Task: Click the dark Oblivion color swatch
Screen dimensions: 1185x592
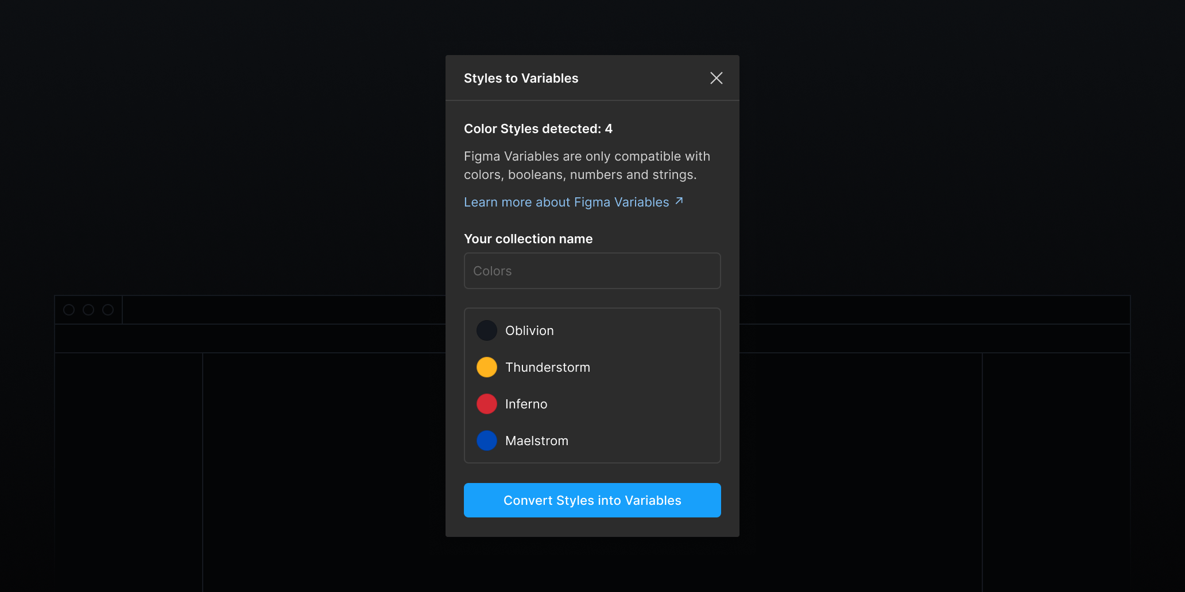Action: click(486, 330)
